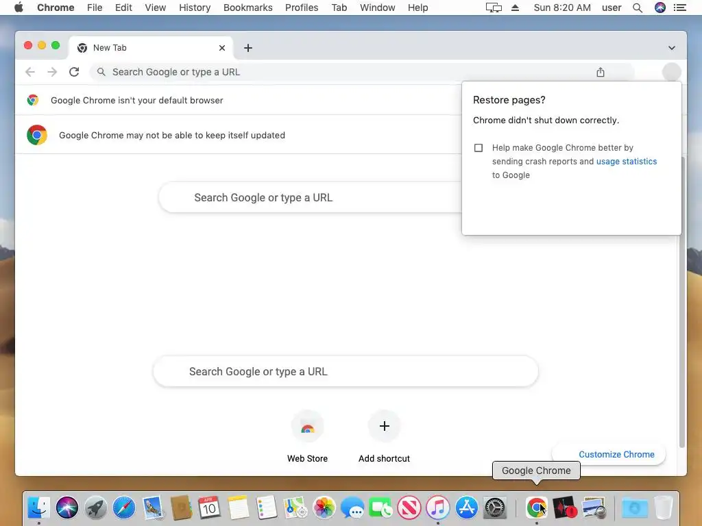
Task: Open the View menu
Action: click(x=156, y=8)
